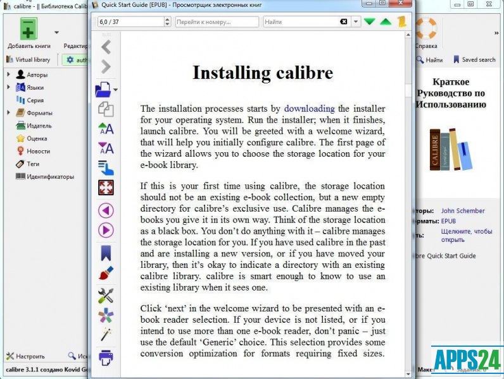Click Настроить button in tag browser
This screenshot has height=379, width=504.
26,356
